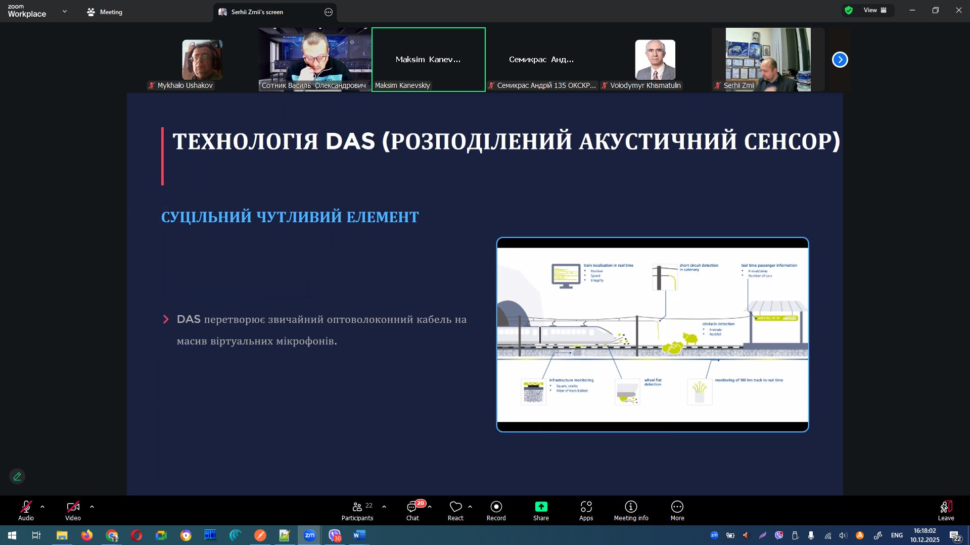Click the View button
Image resolution: width=970 pixels, height=545 pixels.
tap(874, 10)
